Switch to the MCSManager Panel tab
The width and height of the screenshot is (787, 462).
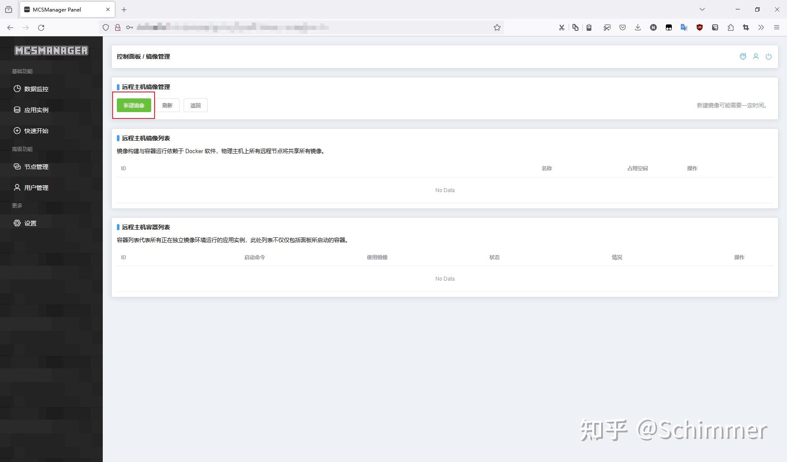pos(56,9)
